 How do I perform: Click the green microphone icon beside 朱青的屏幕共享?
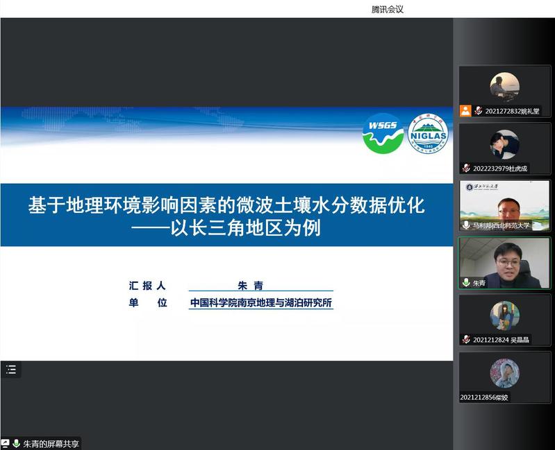(x=17, y=444)
